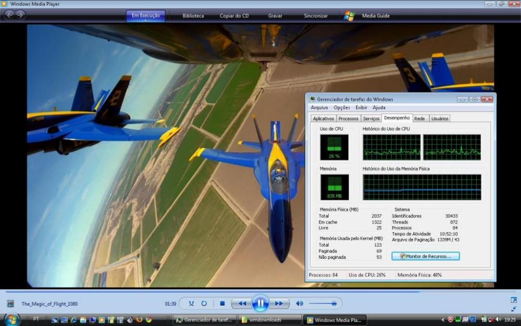The height and width of the screenshot is (326, 521).
Task: Toggle repeat mode in the player
Action: pyautogui.click(x=204, y=303)
